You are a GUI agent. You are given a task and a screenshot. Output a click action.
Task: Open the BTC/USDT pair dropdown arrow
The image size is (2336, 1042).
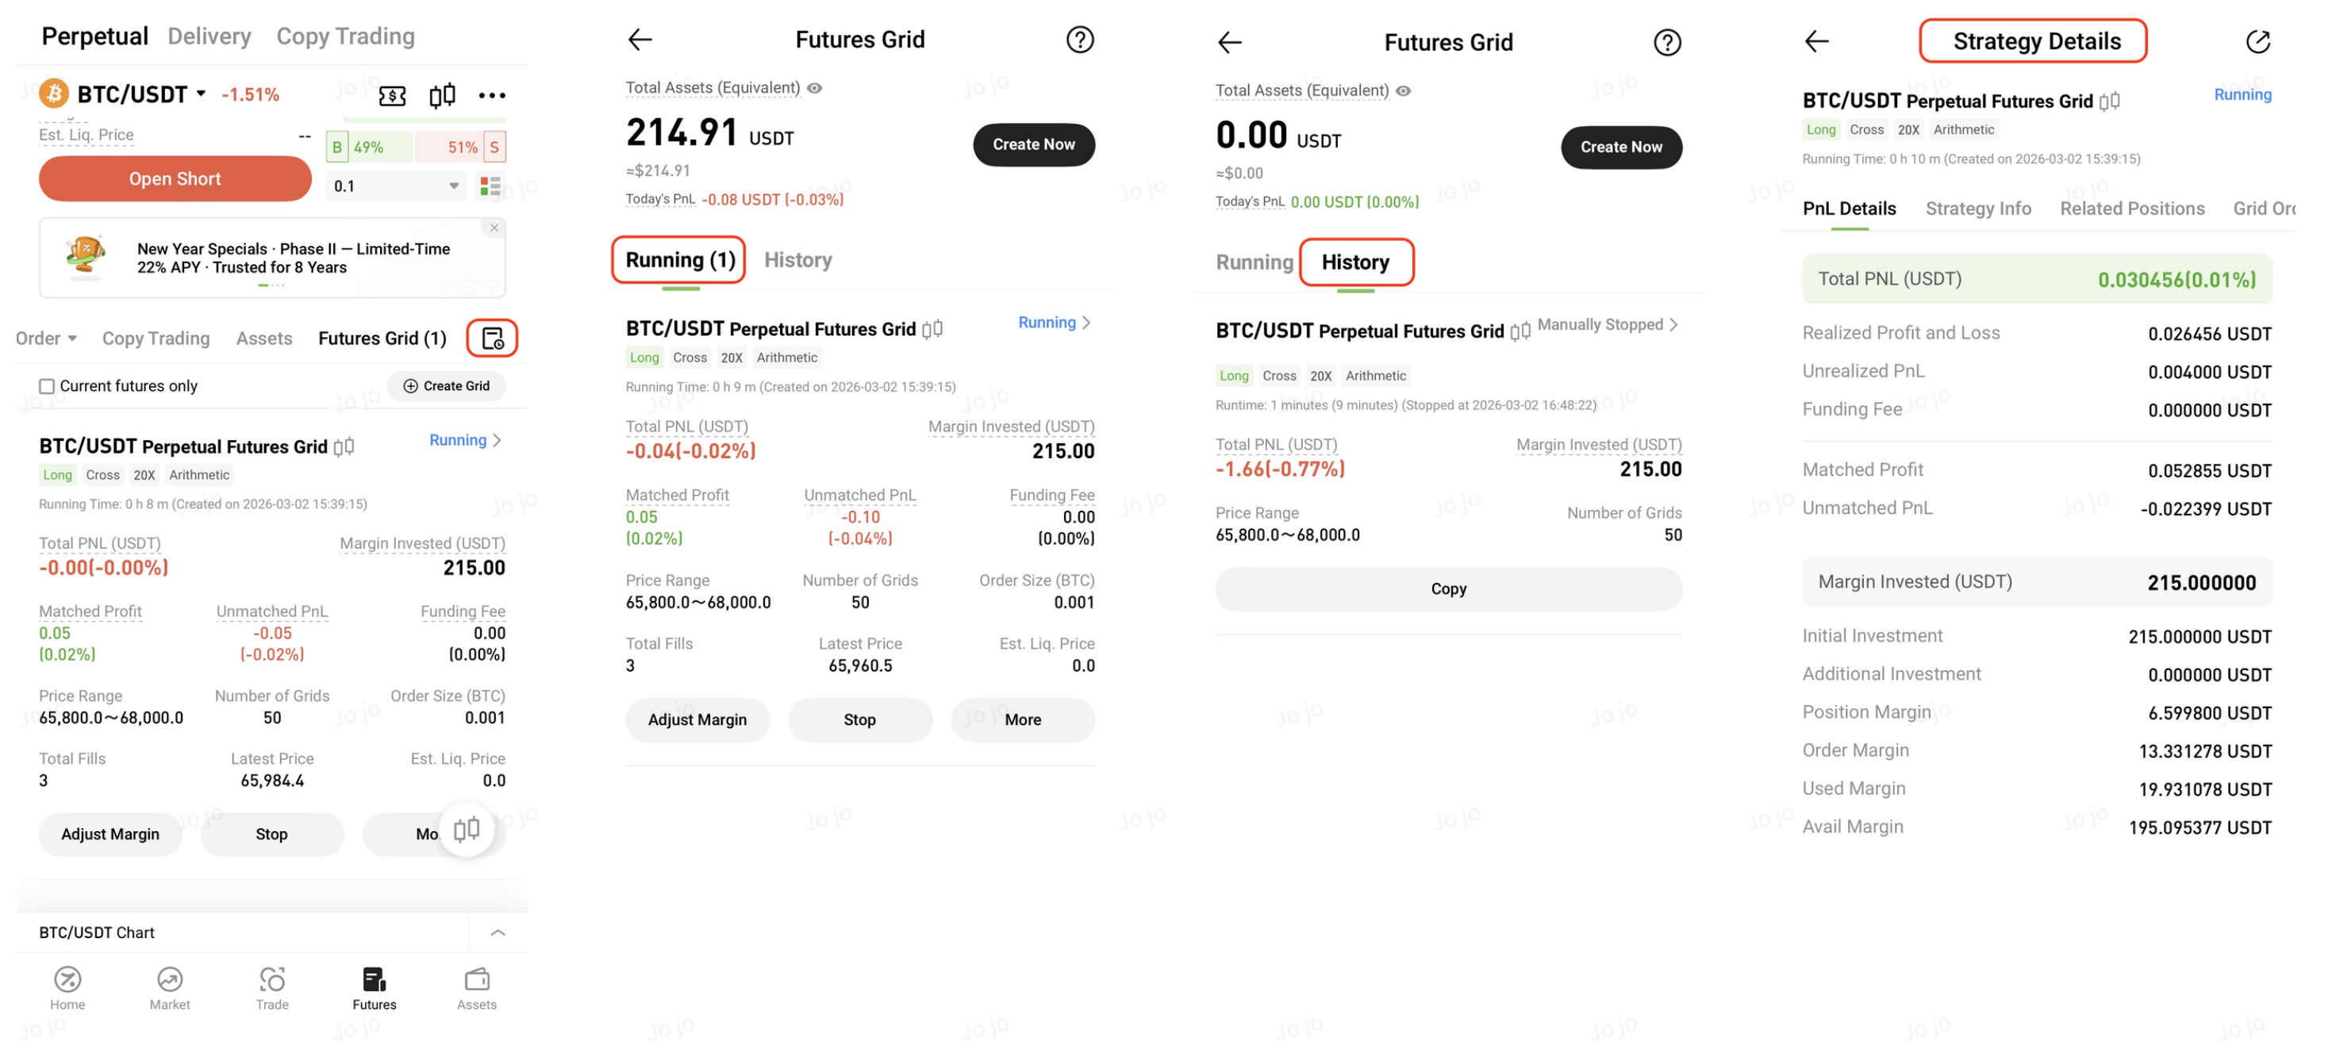202,94
